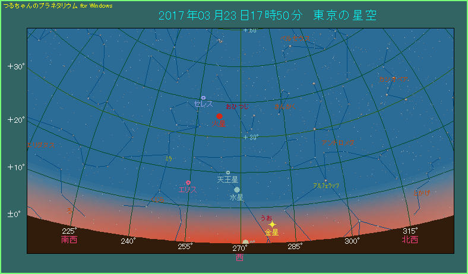Click the 240° azimuth label

click(x=128, y=241)
